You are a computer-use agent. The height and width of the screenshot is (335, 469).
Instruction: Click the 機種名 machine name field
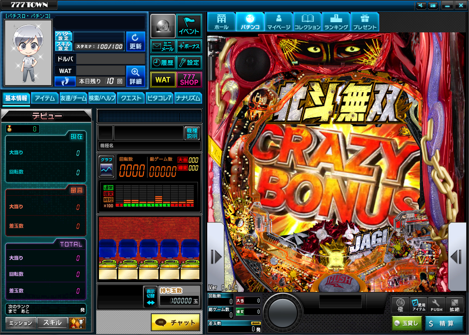pyautogui.click(x=149, y=146)
